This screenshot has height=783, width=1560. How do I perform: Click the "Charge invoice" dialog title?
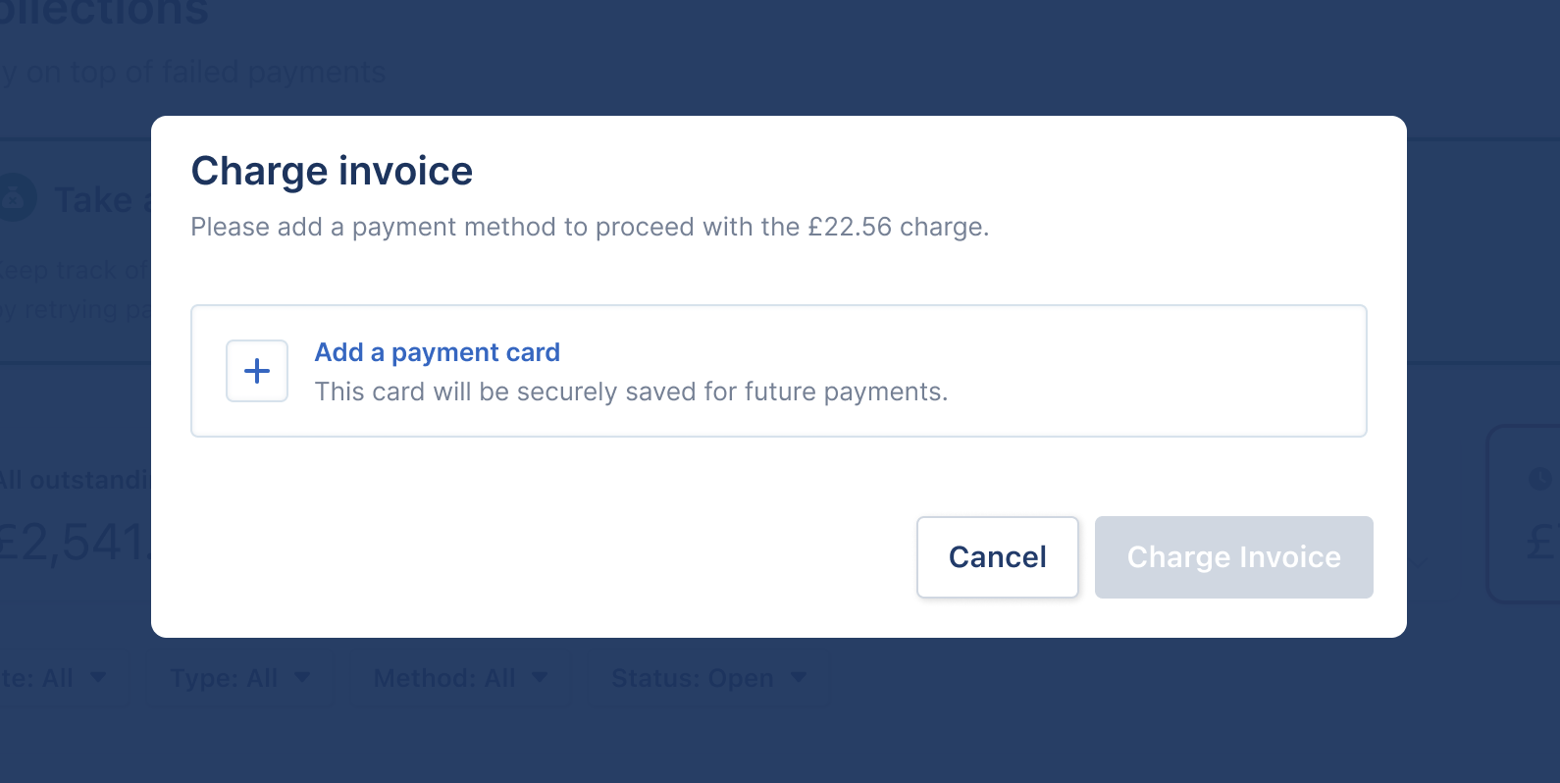pyautogui.click(x=332, y=171)
